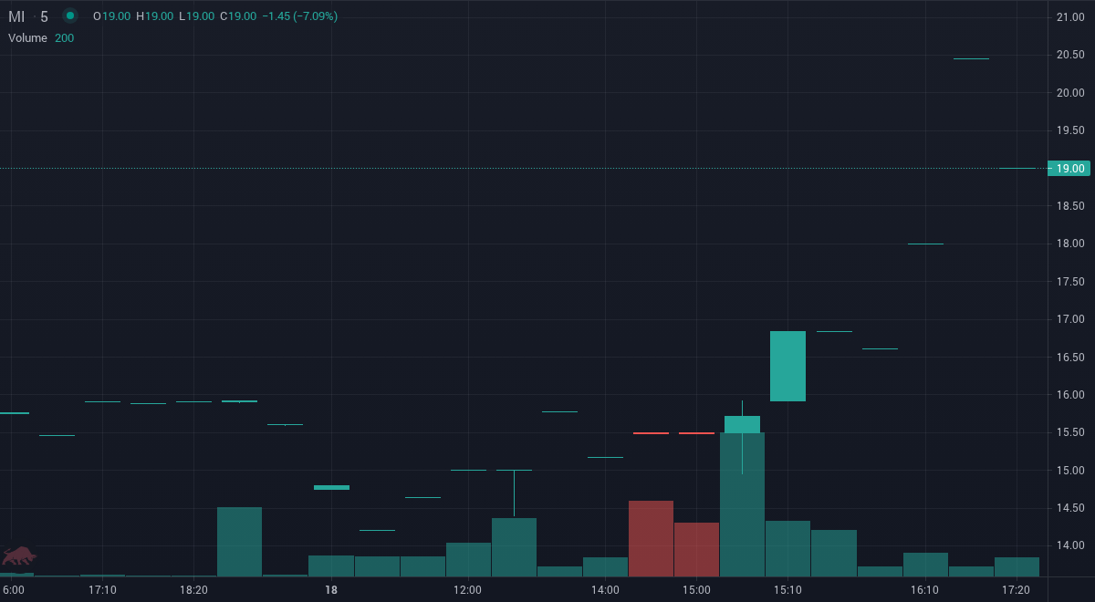Click the 16.00 price axis label
This screenshot has width=1095, height=602.
coord(1069,395)
